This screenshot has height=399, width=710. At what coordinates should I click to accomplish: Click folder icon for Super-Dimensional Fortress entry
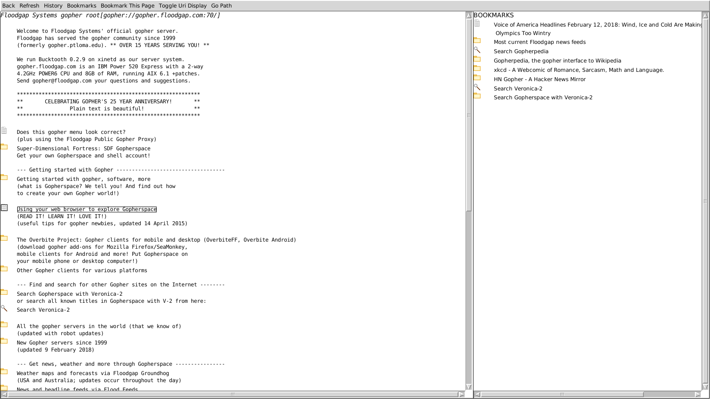pyautogui.click(x=4, y=147)
